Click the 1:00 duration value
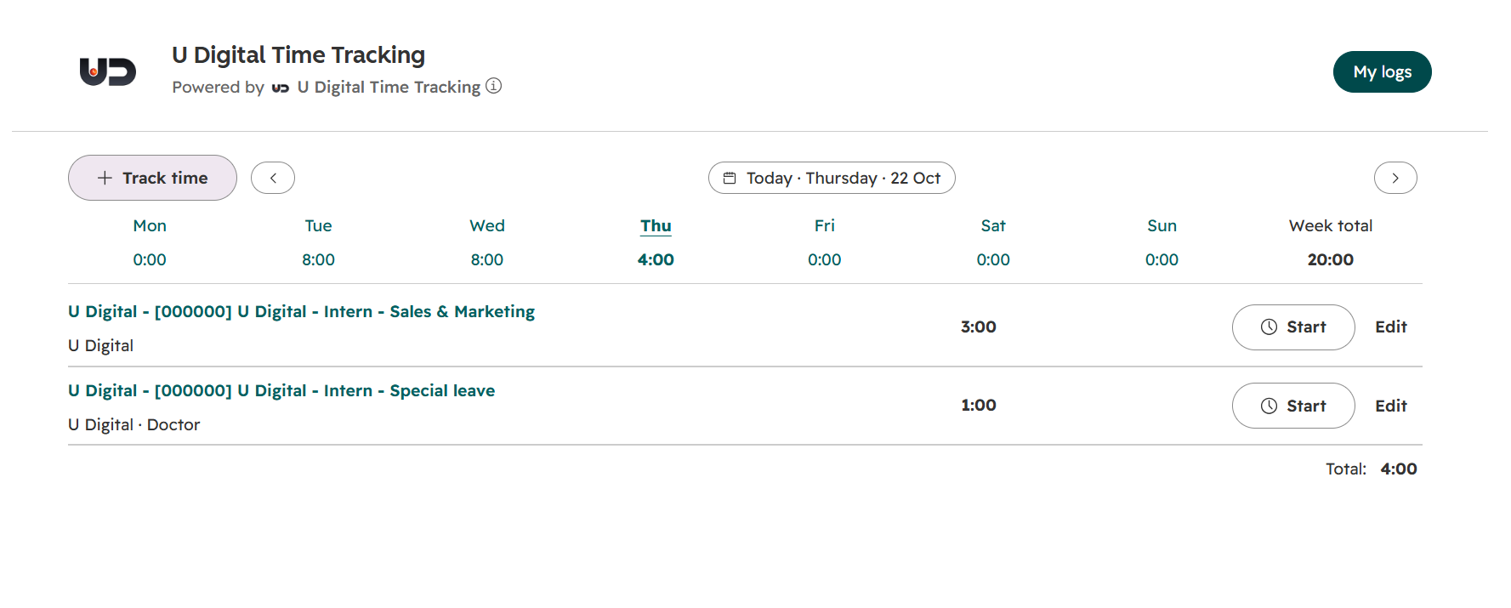Viewport: 1511px width, 608px height. (979, 405)
